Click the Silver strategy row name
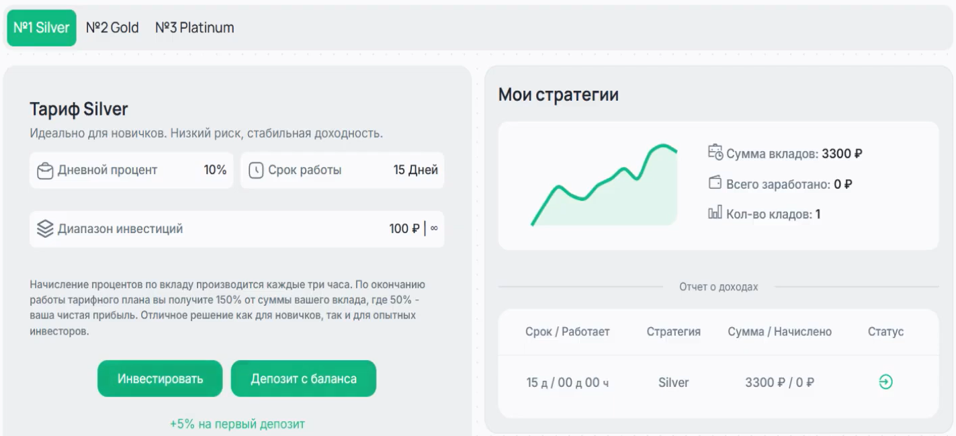 (x=673, y=382)
